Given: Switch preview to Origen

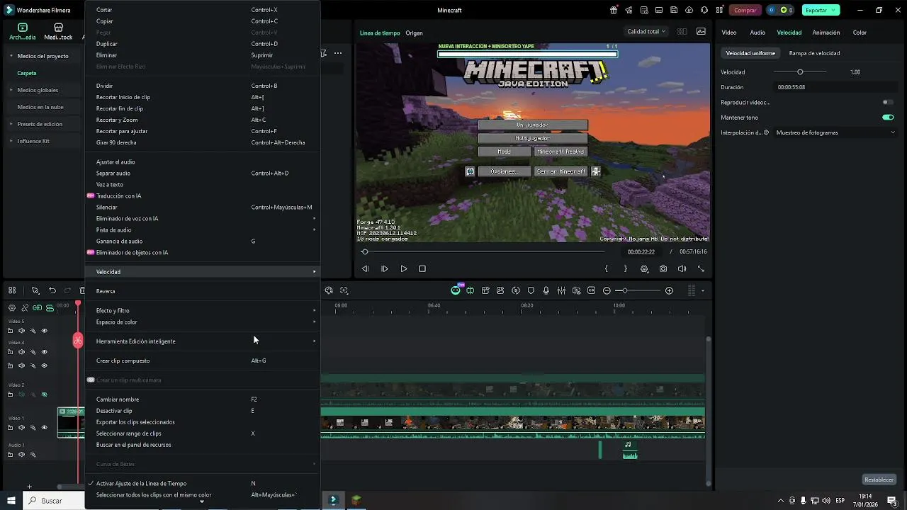Looking at the screenshot, I should (x=414, y=33).
